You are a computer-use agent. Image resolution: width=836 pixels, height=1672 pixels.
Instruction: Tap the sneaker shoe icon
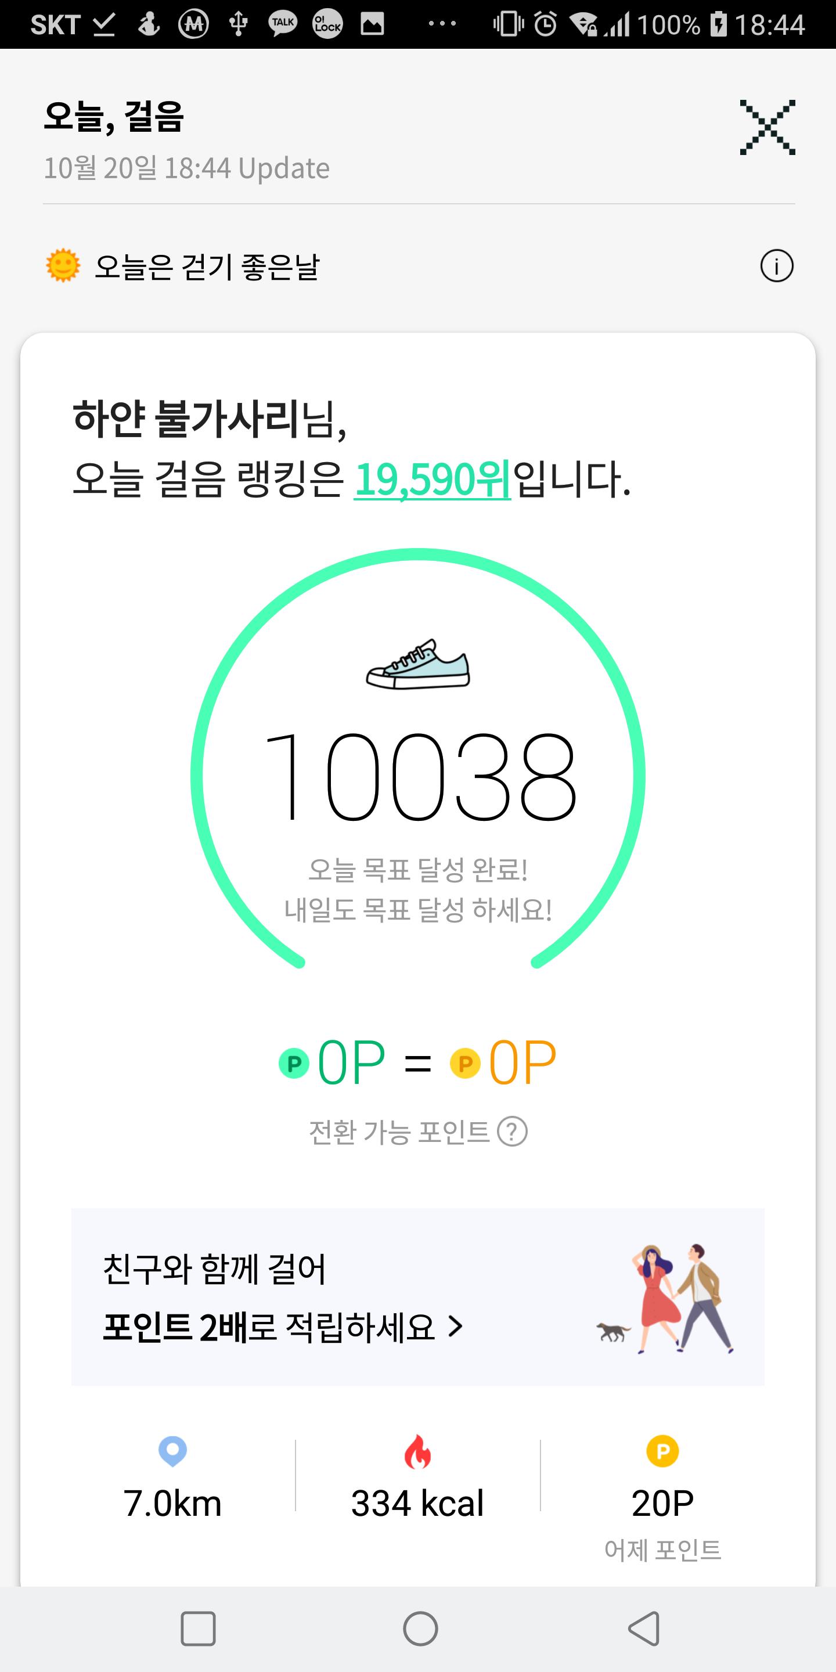coord(418,664)
